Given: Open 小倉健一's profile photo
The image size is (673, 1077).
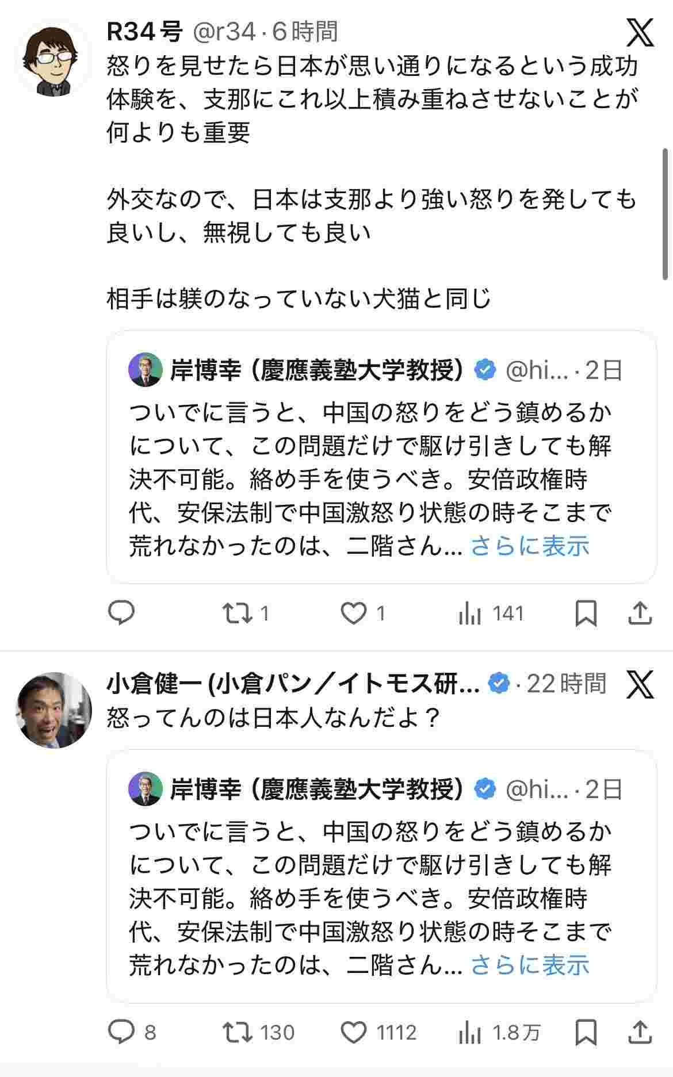Looking at the screenshot, I should coord(52,710).
